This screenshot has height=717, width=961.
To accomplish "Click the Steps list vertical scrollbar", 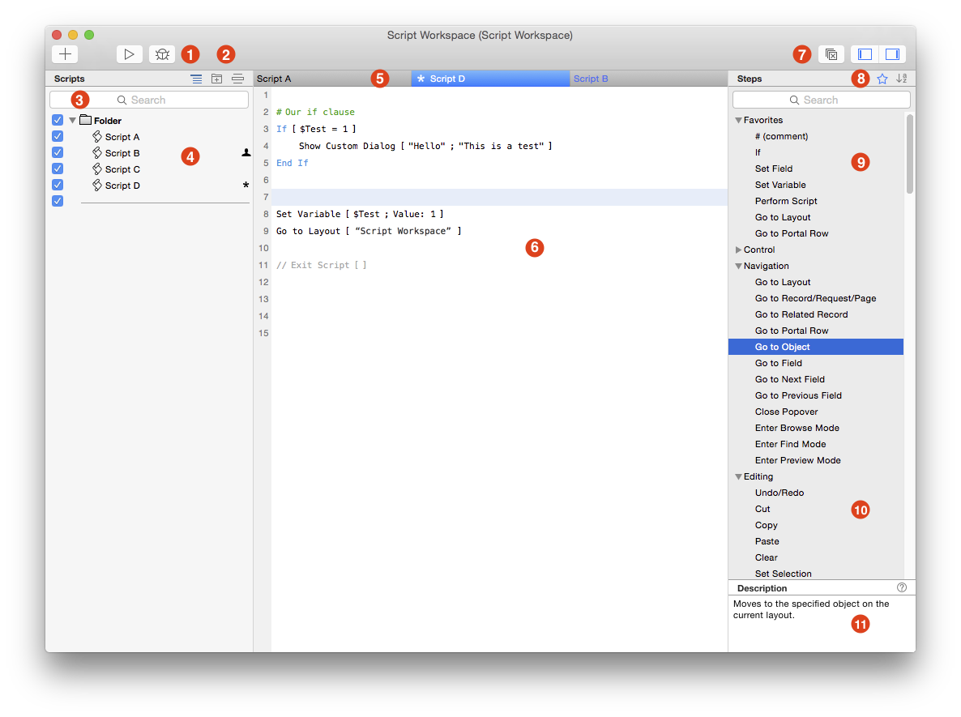I will pos(909,154).
